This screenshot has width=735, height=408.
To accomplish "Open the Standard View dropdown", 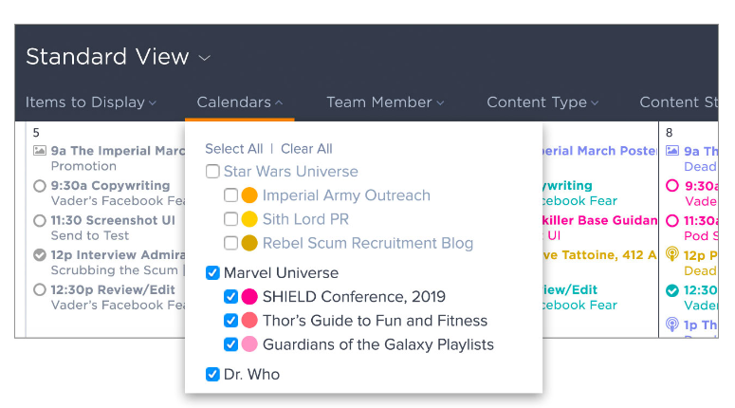I will tap(118, 57).
